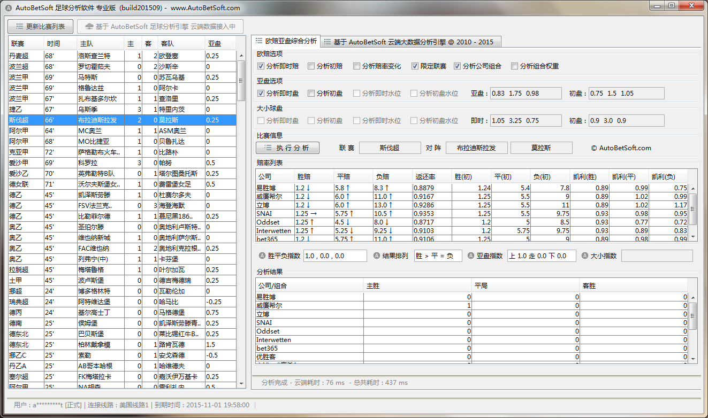Sort match list by 时间 column header
This screenshot has height=418, width=708.
tap(61, 44)
